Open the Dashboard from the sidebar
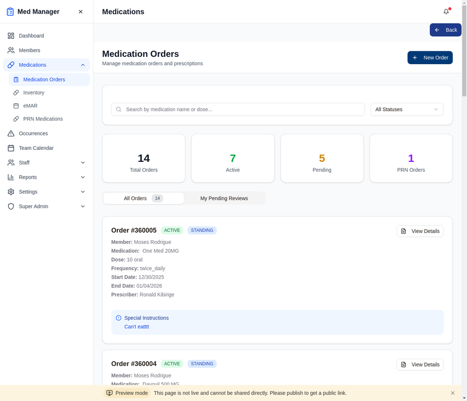This screenshot has height=401, width=467. [x=31, y=36]
